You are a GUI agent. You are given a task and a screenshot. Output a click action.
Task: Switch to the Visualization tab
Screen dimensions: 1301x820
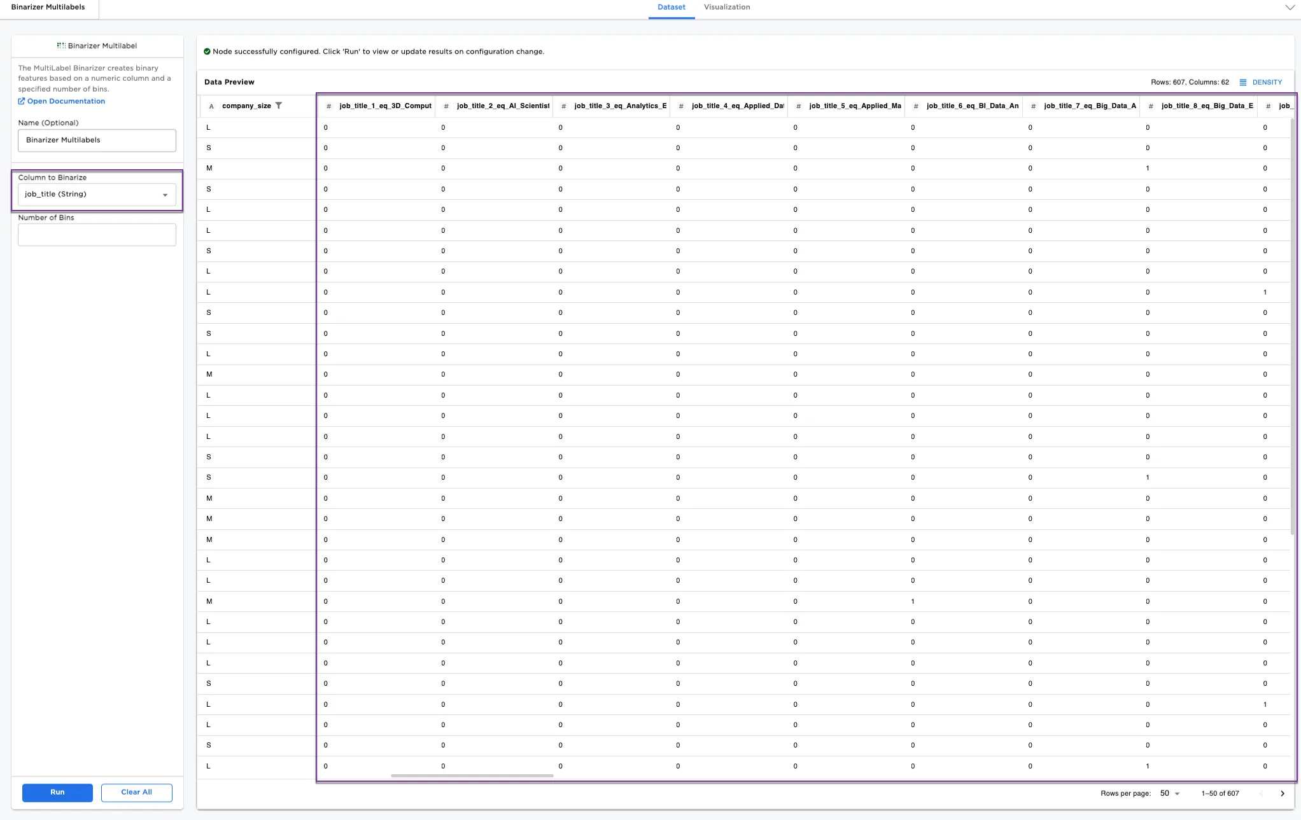726,7
